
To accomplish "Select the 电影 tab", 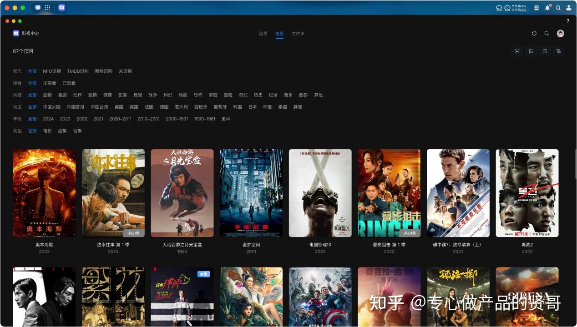I will point(279,34).
